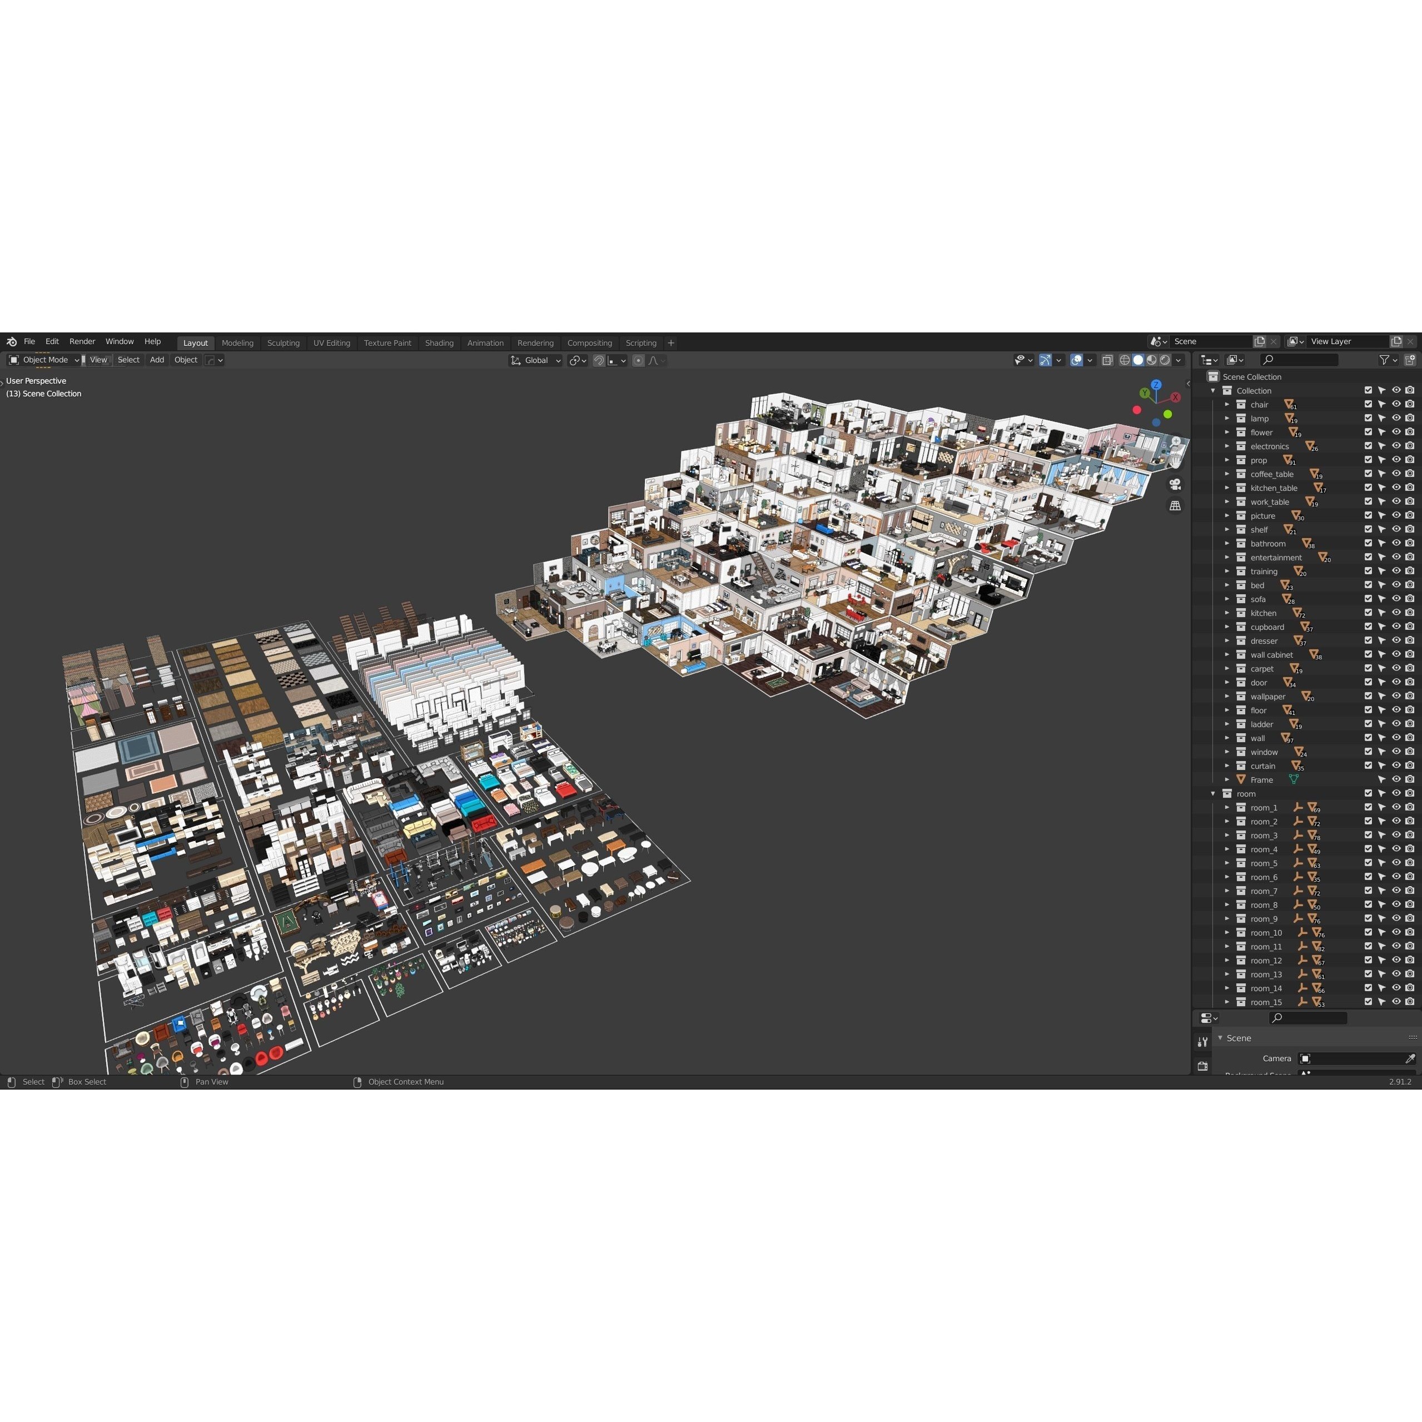This screenshot has width=1422, height=1422.
Task: Enable rendered viewport shading mode
Action: 1166,361
